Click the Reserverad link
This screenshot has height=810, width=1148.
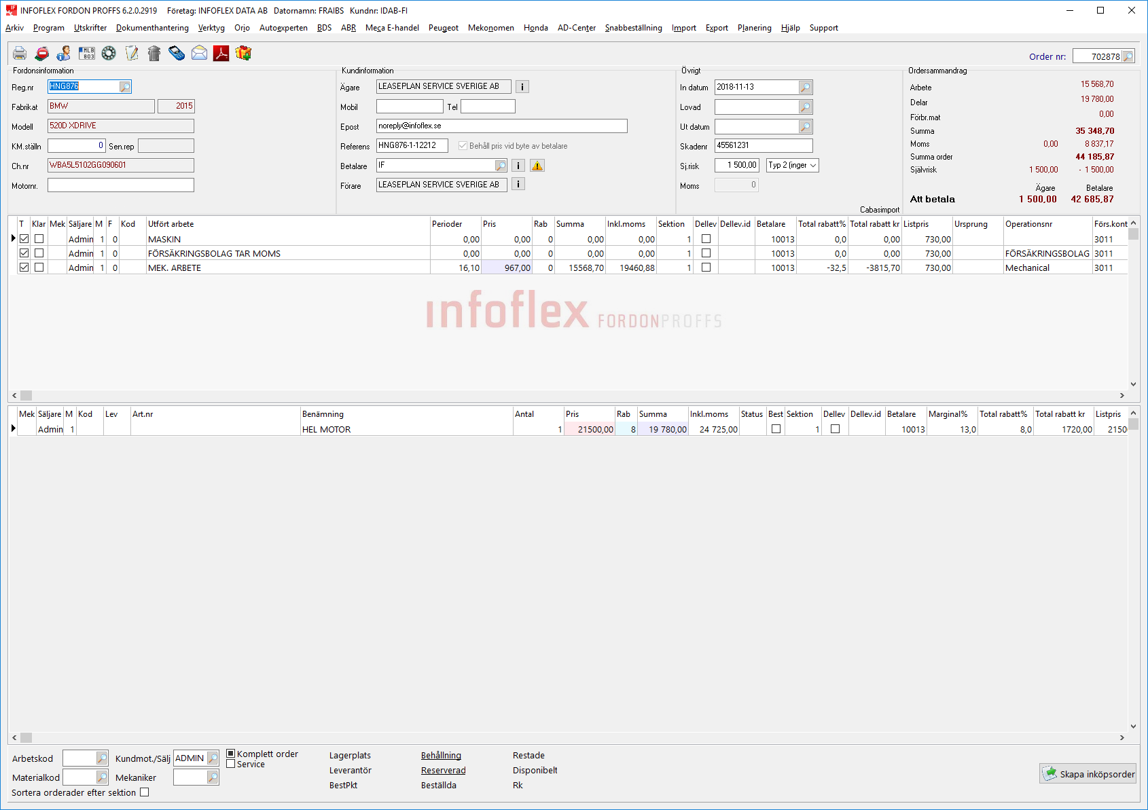point(444,770)
